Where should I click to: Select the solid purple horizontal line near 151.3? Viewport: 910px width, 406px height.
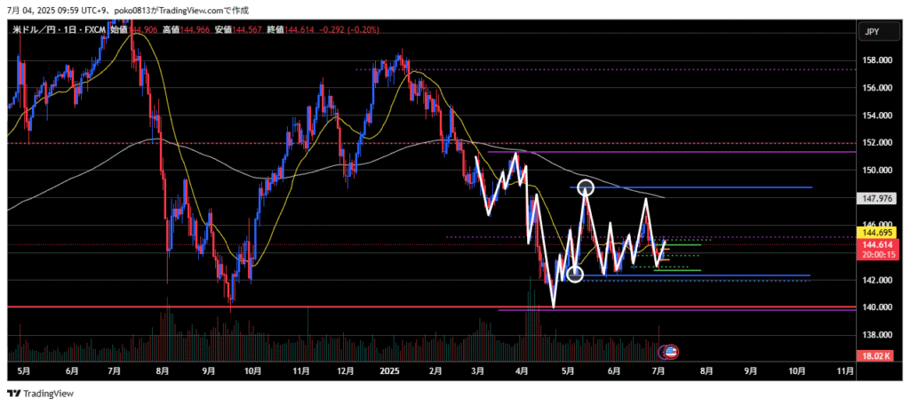(x=667, y=152)
